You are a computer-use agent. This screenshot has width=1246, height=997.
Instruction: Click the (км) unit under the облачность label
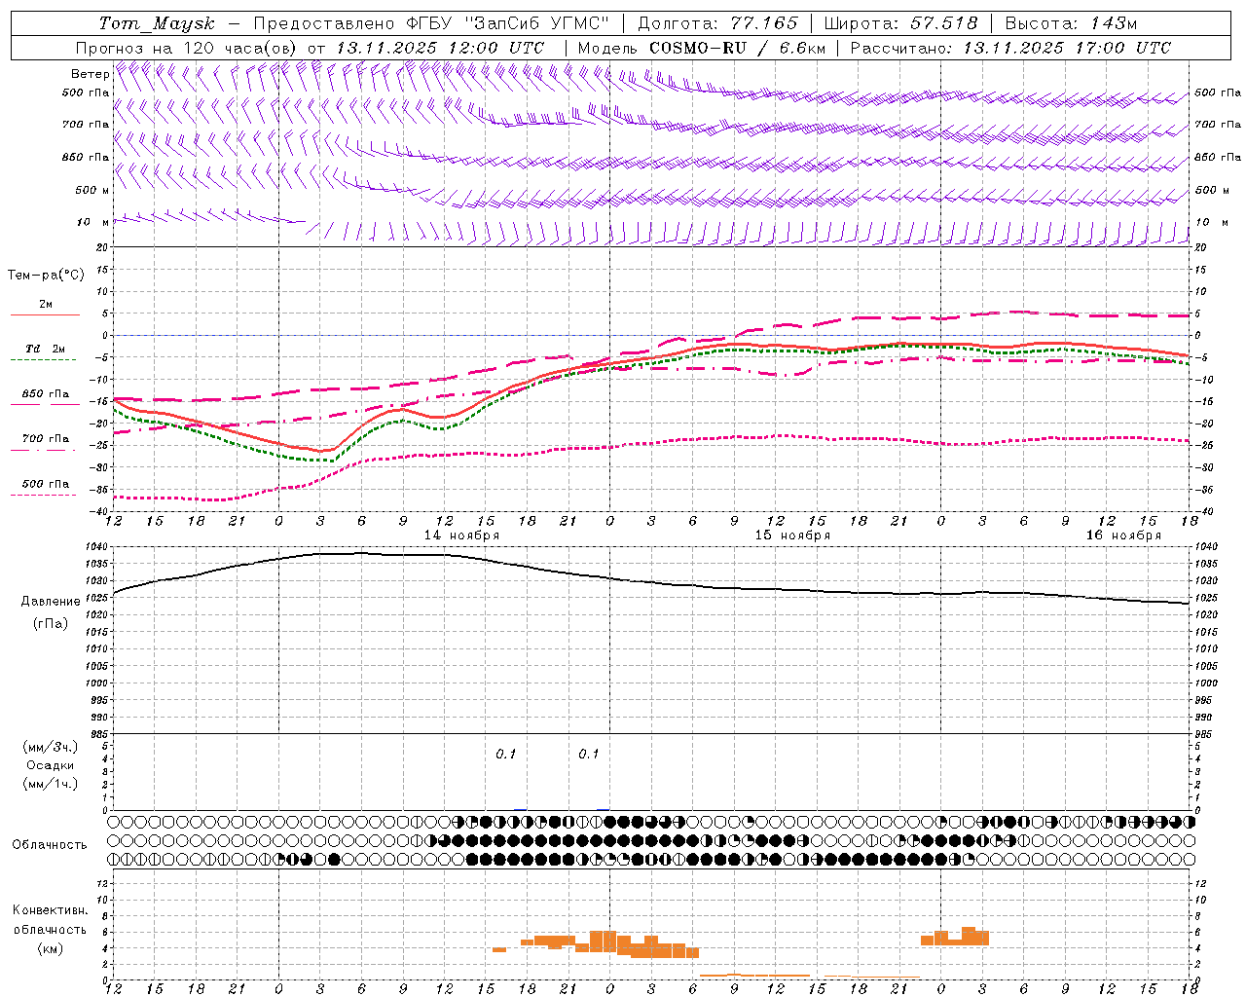[x=50, y=949]
